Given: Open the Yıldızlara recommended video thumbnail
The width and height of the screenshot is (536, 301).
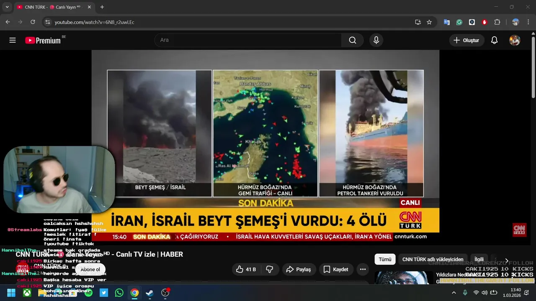Looking at the screenshot, I should coord(404,278).
